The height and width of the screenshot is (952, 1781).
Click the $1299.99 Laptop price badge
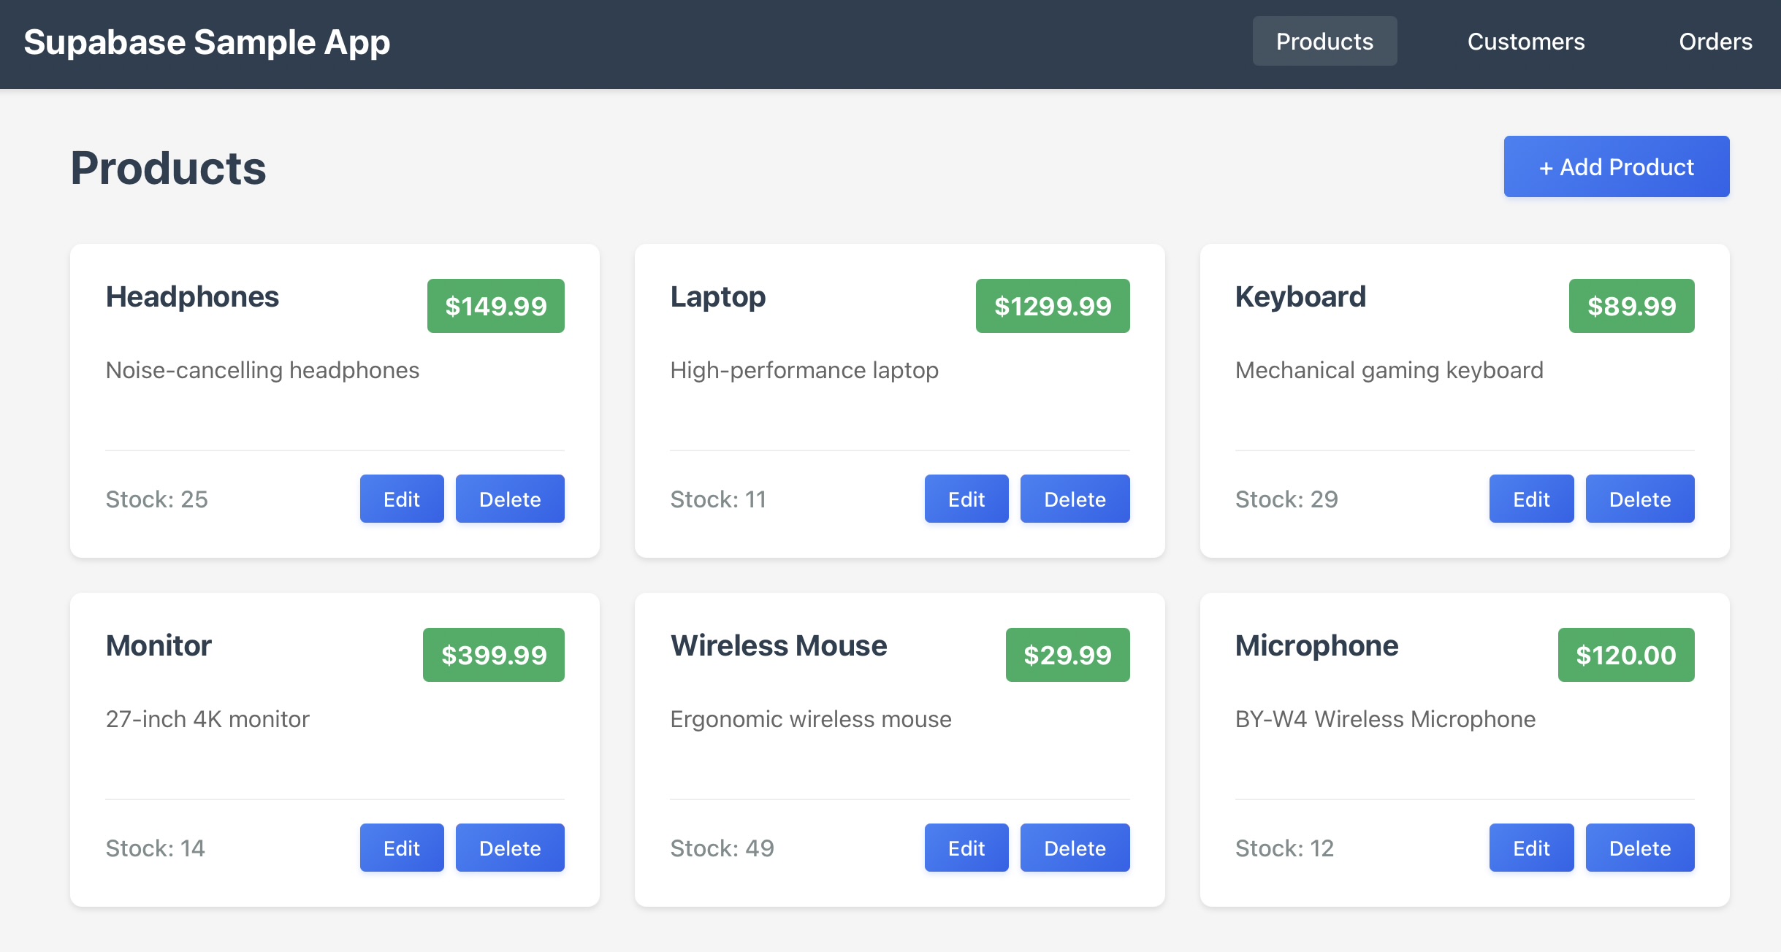(x=1052, y=306)
